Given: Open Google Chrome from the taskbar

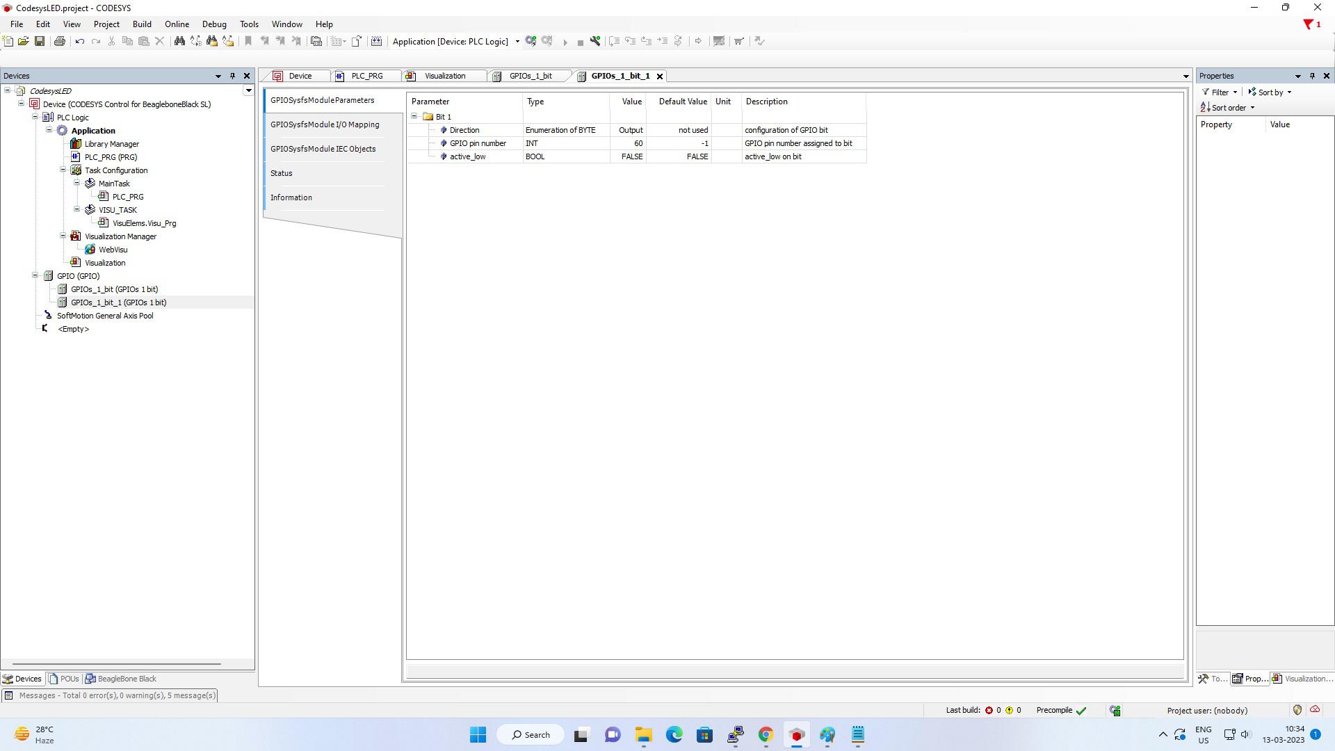Looking at the screenshot, I should tap(766, 735).
